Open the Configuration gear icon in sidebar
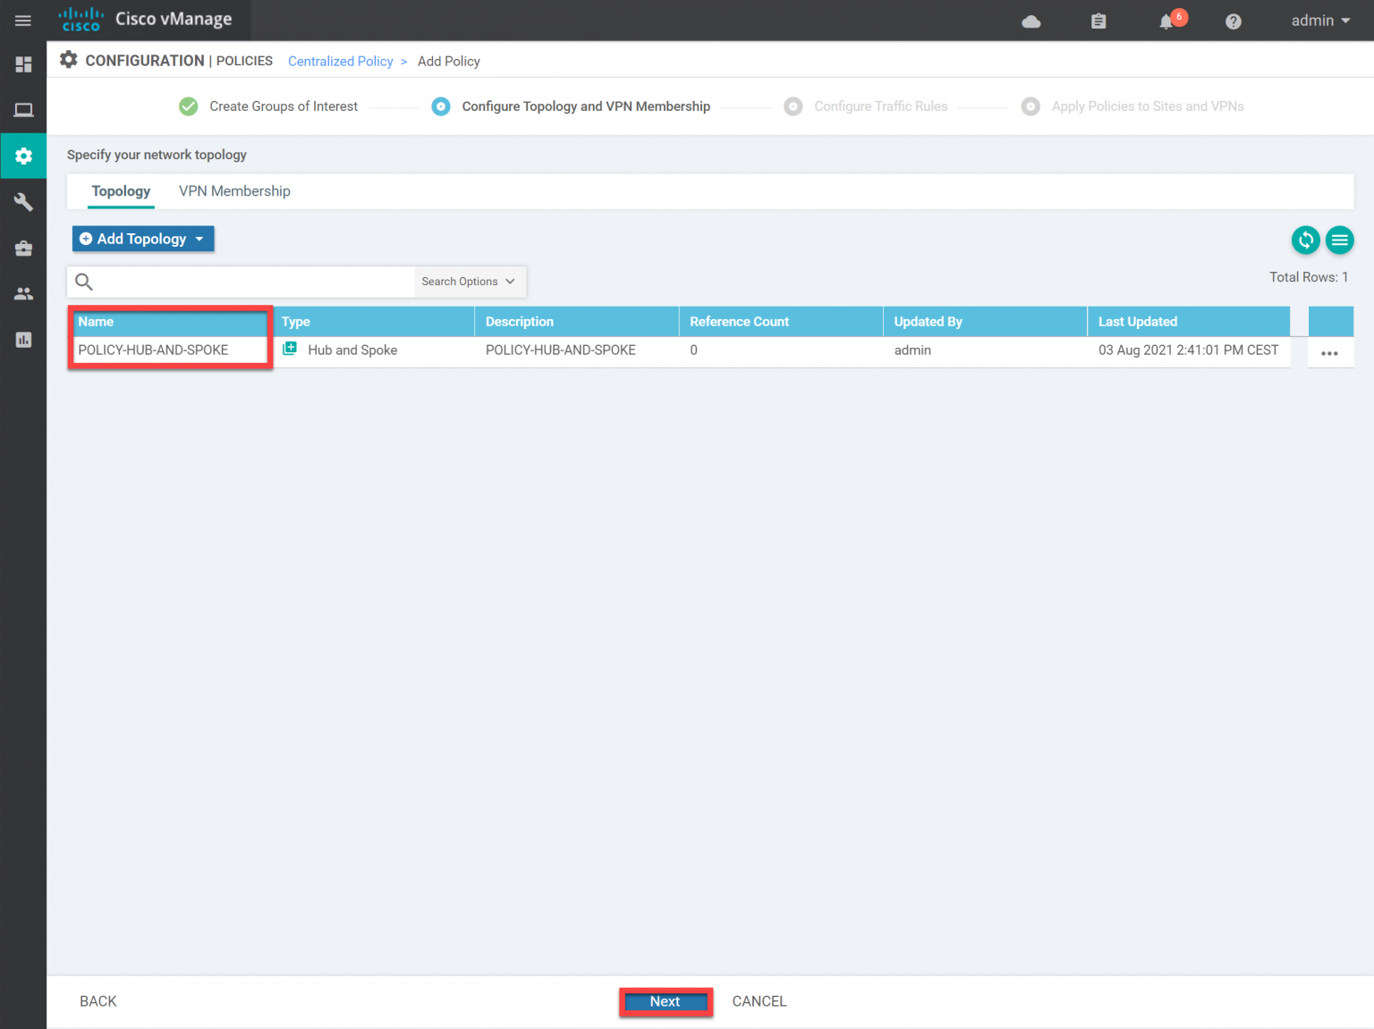The width and height of the screenshot is (1374, 1029). [23, 156]
